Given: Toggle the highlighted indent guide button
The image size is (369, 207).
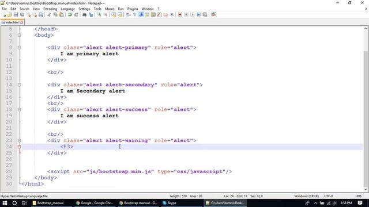Looking at the screenshot, I should [x=141, y=14].
